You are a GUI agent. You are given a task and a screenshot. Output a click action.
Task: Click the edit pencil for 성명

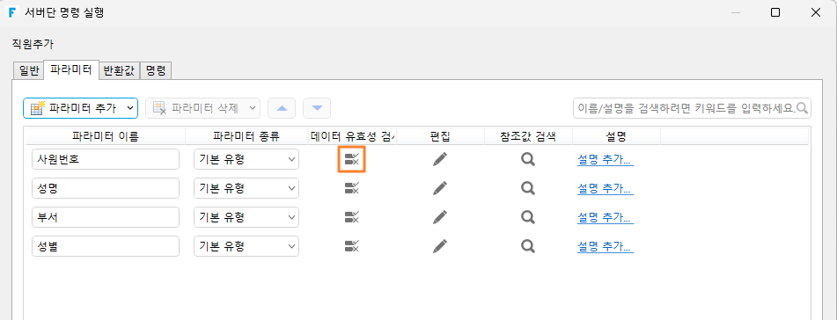[440, 188]
